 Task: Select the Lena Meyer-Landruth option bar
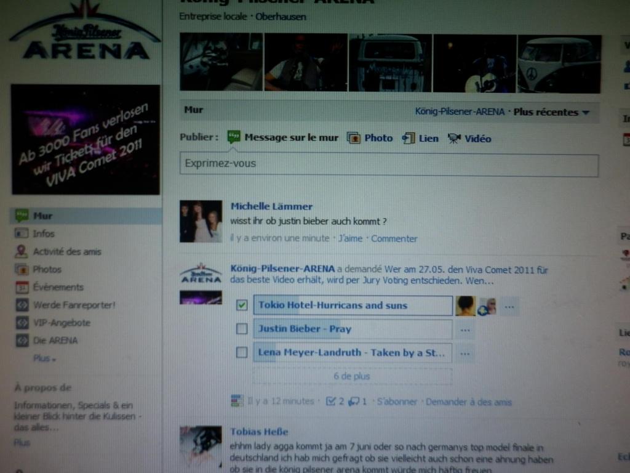pos(353,353)
